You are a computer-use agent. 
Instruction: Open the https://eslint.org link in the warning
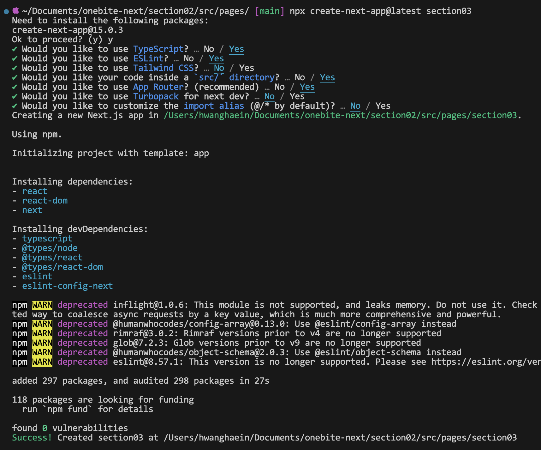[486, 362]
